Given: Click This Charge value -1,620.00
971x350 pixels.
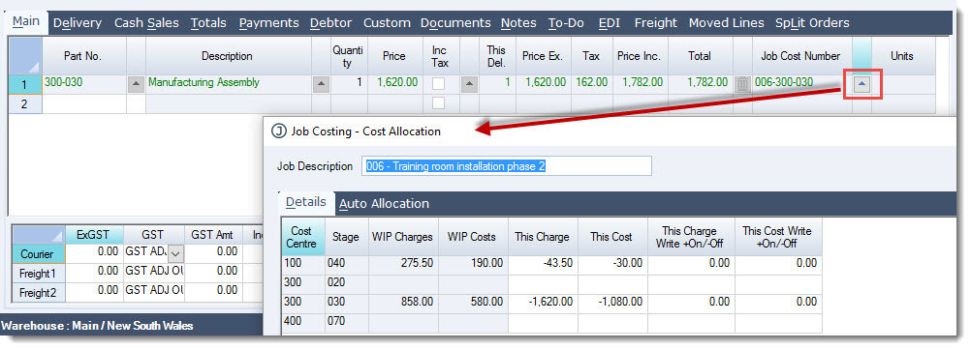Looking at the screenshot, I should [543, 303].
